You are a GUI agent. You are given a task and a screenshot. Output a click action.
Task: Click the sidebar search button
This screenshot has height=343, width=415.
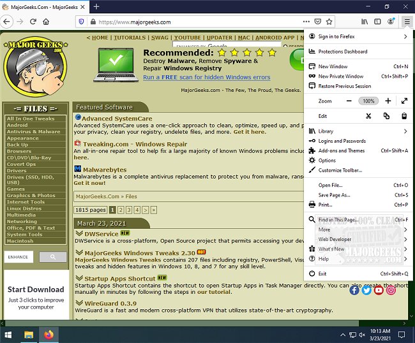click(x=53, y=256)
